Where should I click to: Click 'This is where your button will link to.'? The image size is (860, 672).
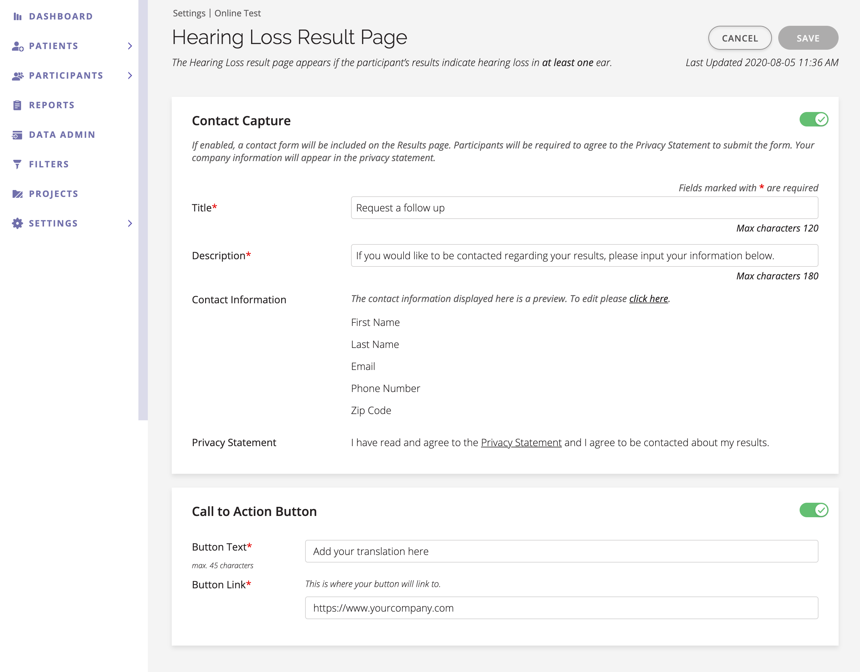[x=372, y=584]
